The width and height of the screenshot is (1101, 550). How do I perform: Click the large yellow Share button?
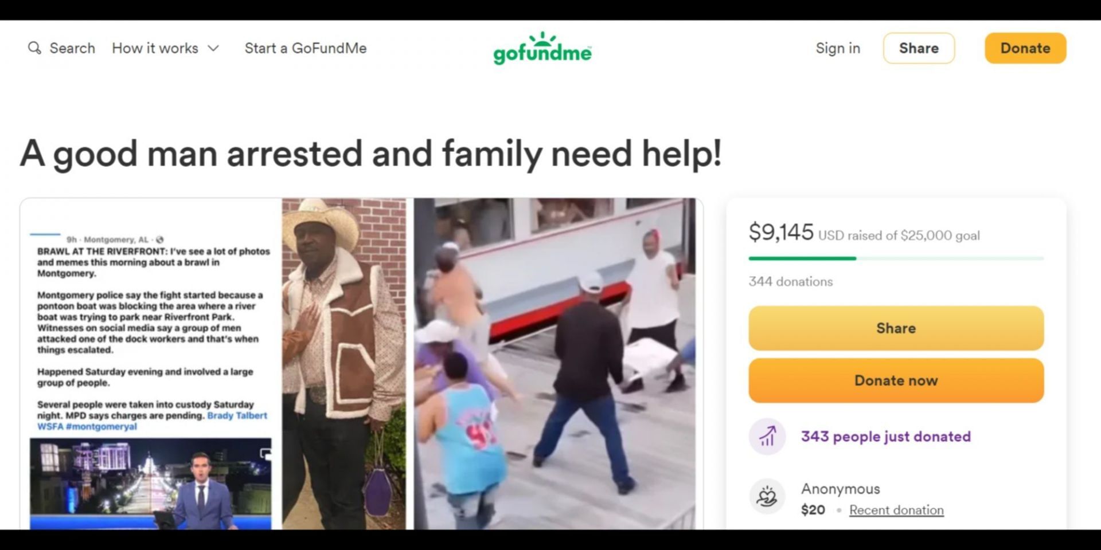coord(896,328)
